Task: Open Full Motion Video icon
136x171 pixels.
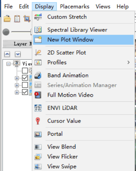Action: 38,95
